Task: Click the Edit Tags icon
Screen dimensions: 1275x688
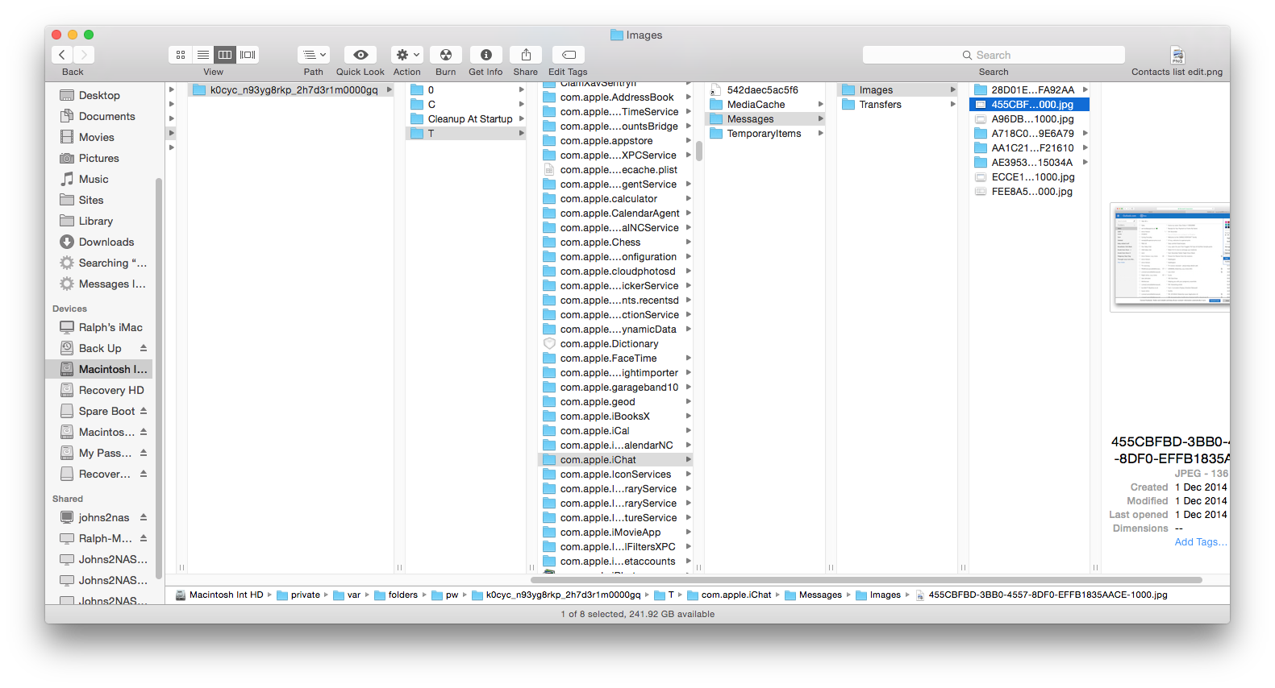Action: coord(569,55)
